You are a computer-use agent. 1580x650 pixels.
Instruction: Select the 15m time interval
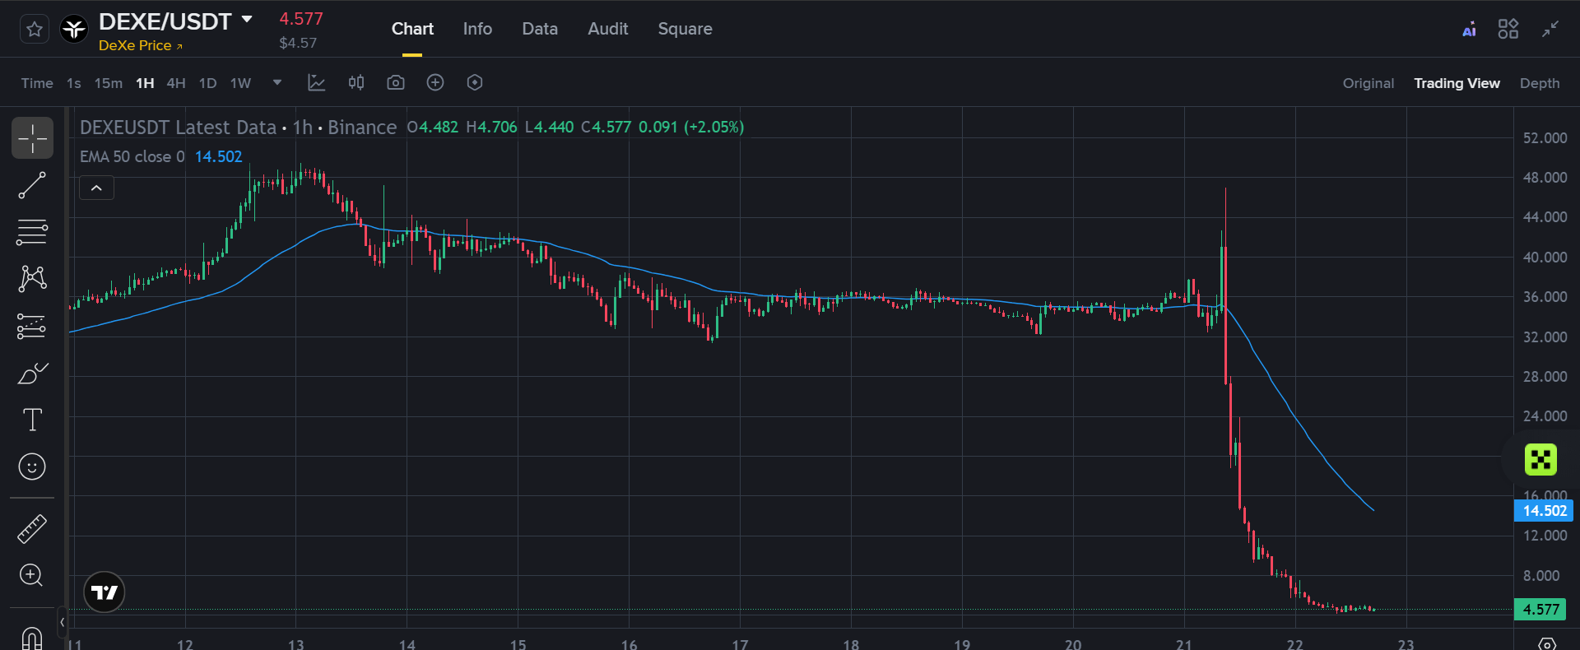coord(109,83)
